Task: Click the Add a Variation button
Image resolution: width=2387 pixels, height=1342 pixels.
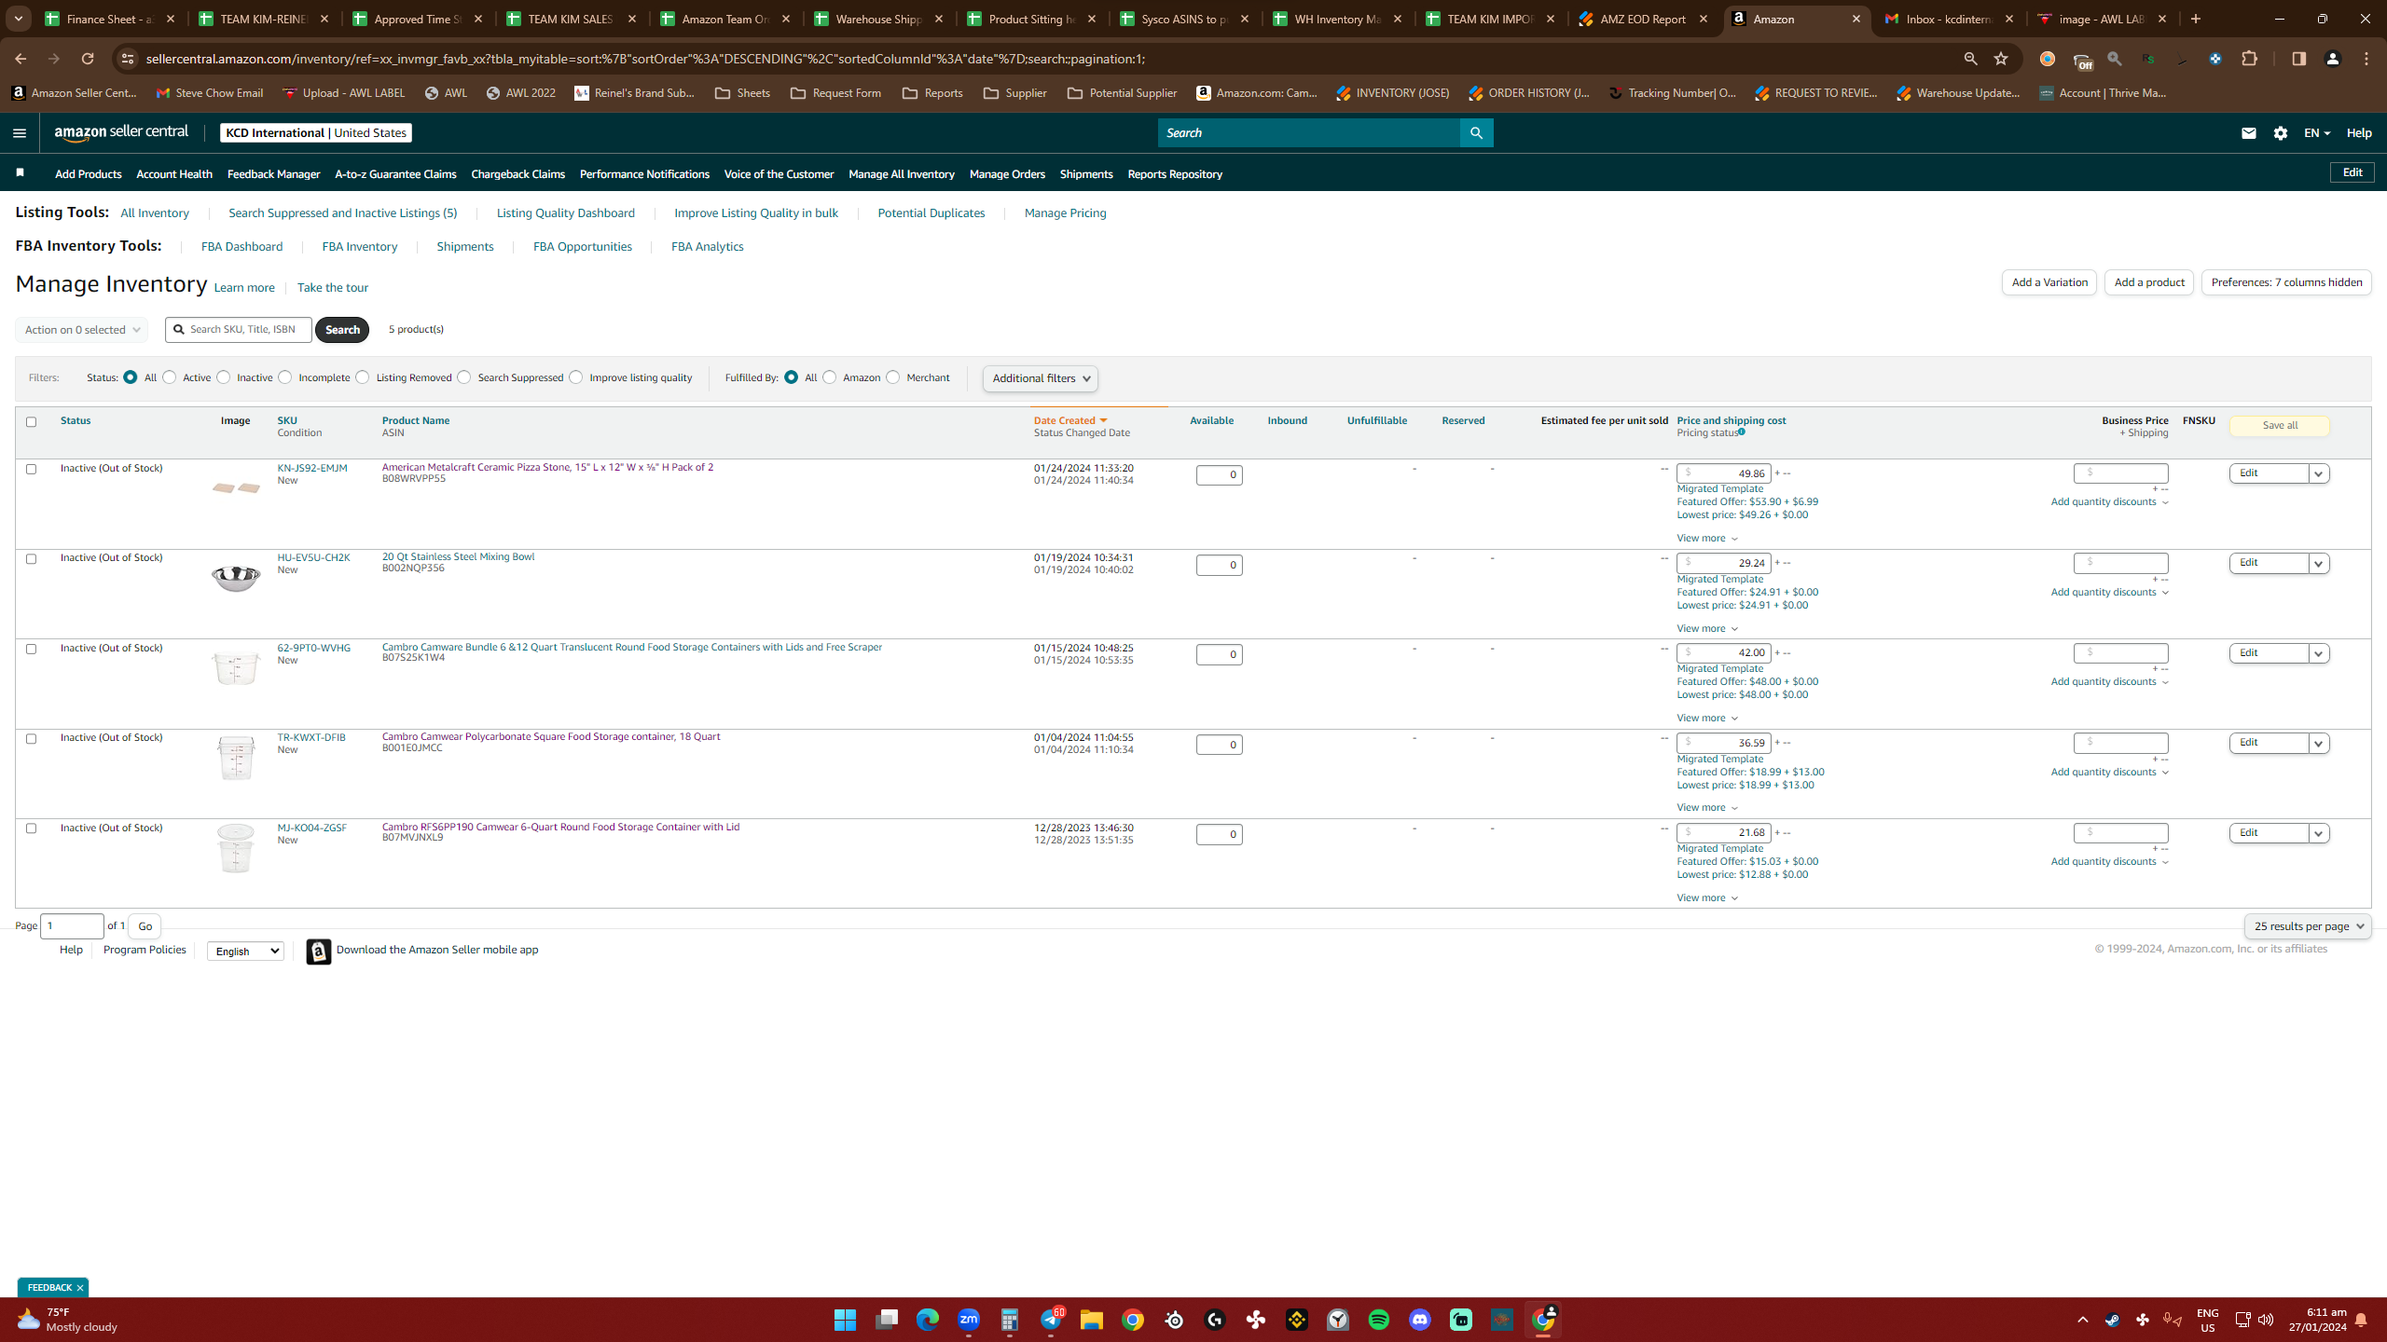Action: click(x=2049, y=282)
